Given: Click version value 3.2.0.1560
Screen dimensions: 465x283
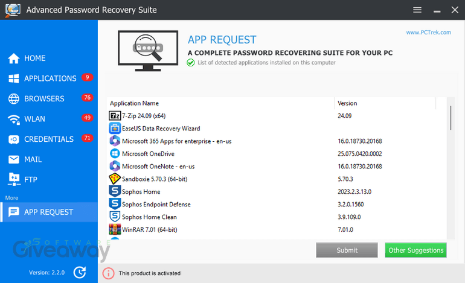Looking at the screenshot, I should click(x=350, y=204).
